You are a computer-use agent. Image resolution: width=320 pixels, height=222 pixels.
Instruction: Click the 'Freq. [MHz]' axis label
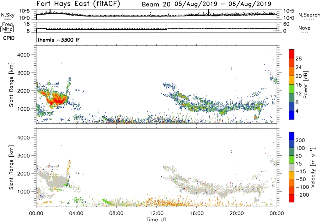(x=8, y=27)
